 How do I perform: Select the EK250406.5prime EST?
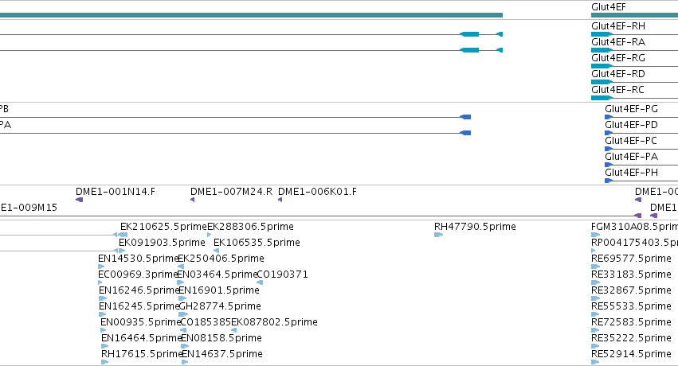point(221,259)
